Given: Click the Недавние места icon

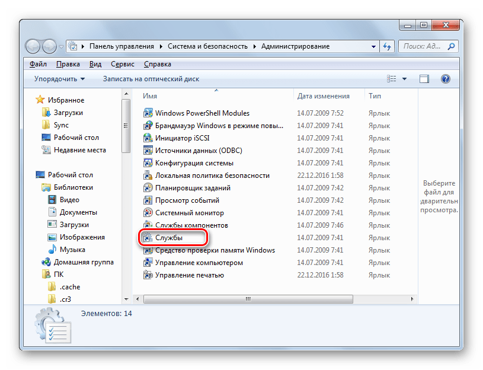Looking at the screenshot, I should pyautogui.click(x=46, y=150).
